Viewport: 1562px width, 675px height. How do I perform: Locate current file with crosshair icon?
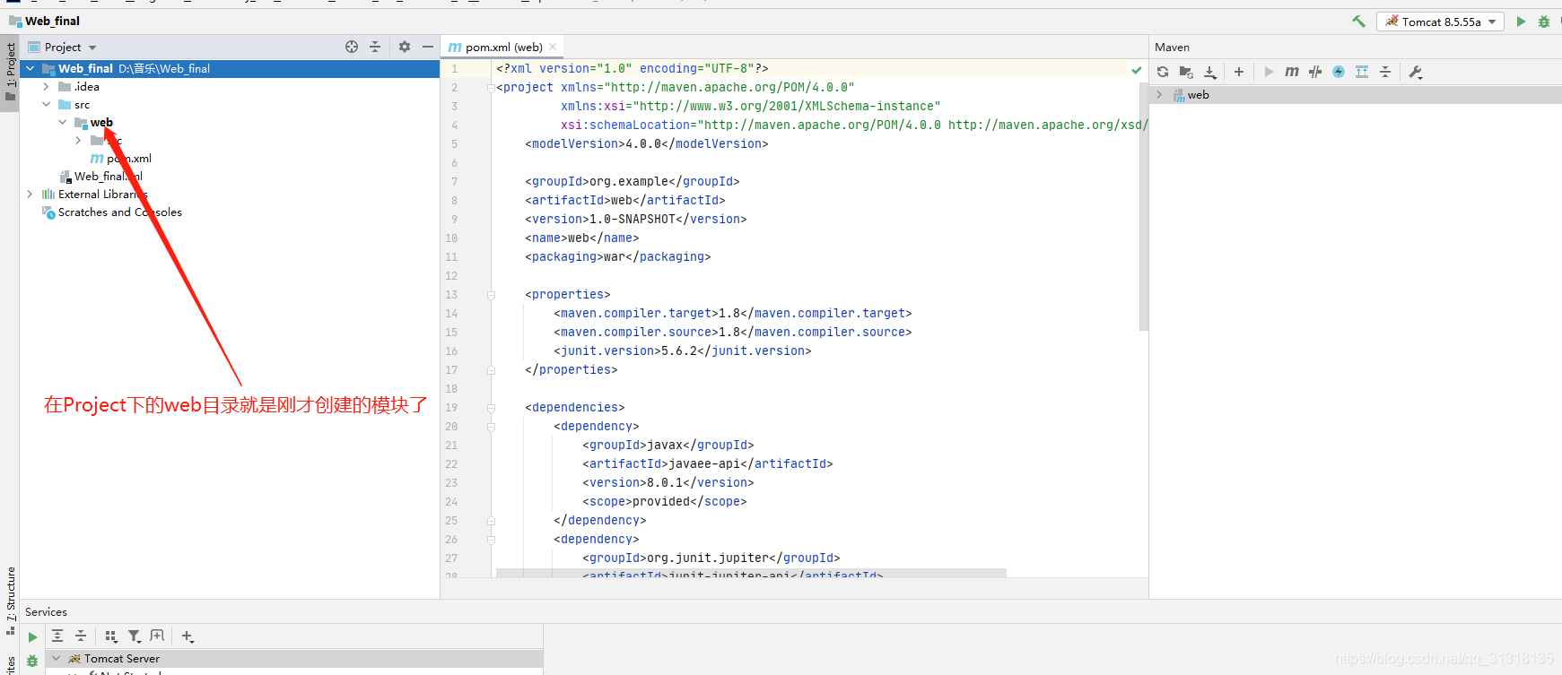tap(352, 47)
